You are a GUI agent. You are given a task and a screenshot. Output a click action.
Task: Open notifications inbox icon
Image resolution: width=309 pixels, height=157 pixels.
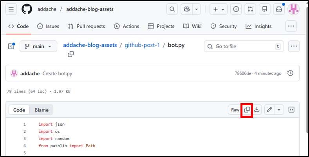pyautogui.click(x=279, y=9)
